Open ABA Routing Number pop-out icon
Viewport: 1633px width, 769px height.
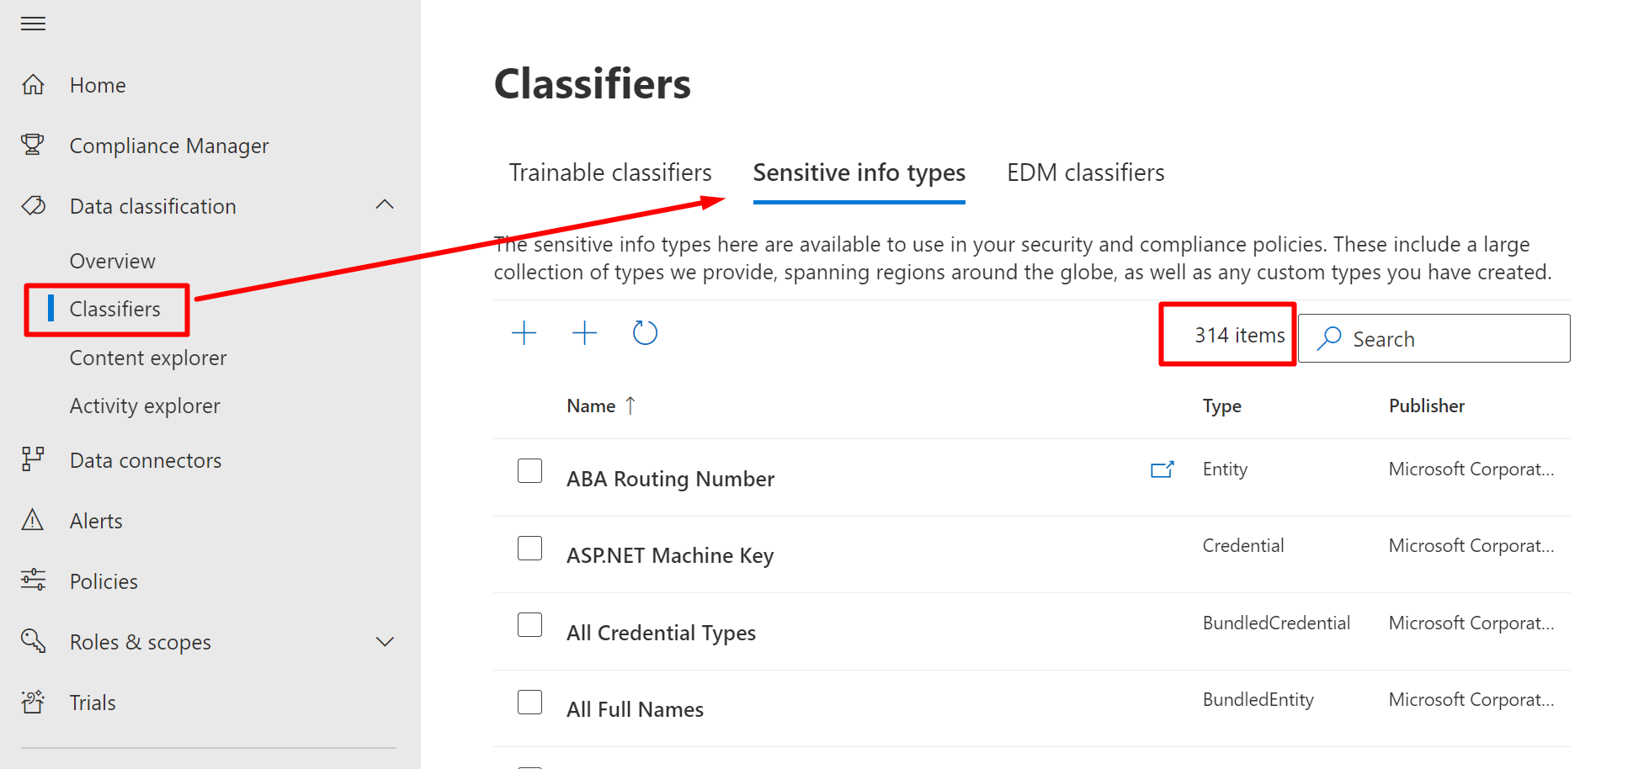pyautogui.click(x=1162, y=469)
